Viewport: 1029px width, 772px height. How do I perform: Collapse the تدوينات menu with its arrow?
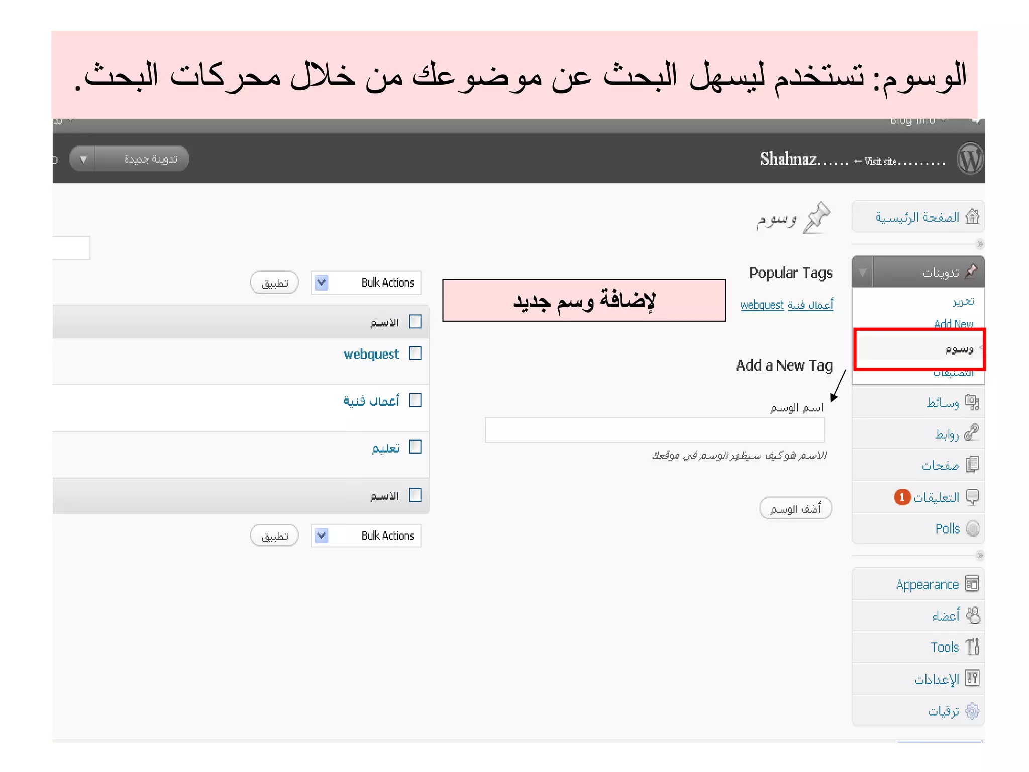[x=862, y=273]
